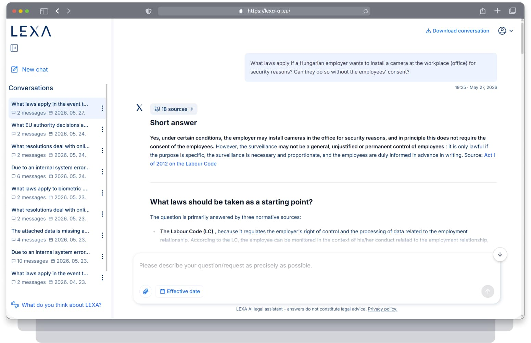Start a New chat
This screenshot has width=531, height=343.
click(29, 69)
